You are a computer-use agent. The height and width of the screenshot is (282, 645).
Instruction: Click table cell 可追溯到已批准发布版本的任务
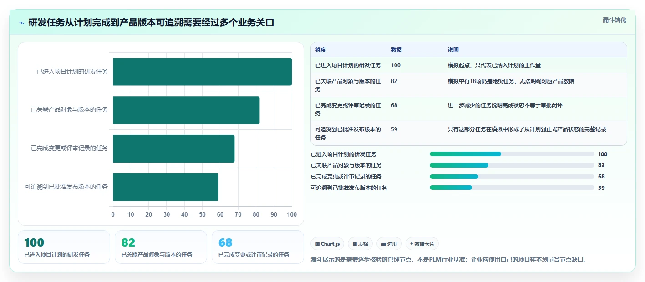pyautogui.click(x=348, y=133)
